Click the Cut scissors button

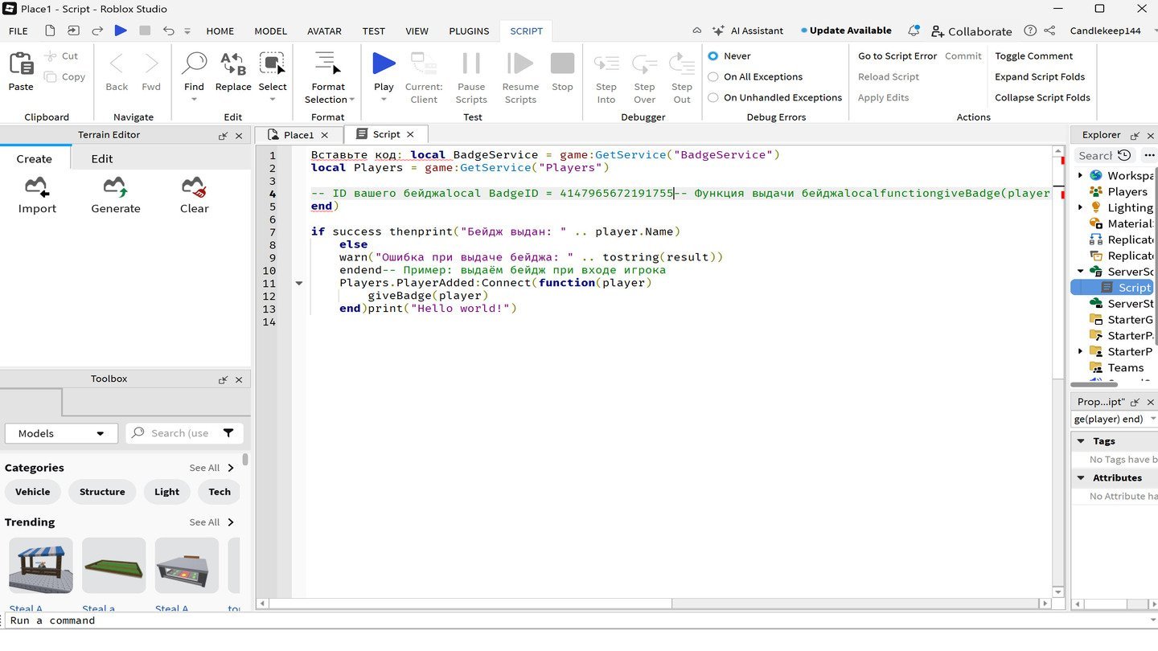tap(61, 56)
